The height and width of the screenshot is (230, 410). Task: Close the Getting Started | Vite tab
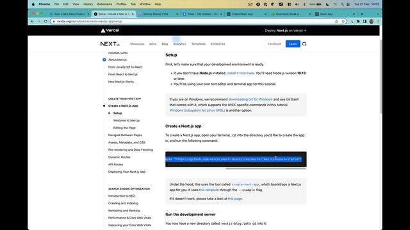[x=177, y=14]
